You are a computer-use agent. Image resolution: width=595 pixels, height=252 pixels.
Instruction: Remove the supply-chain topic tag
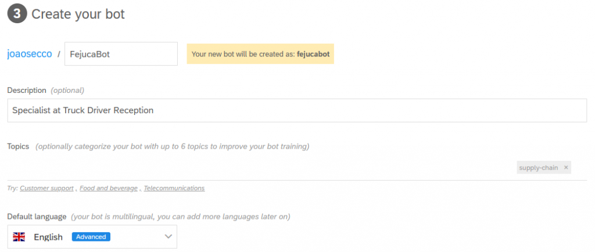click(566, 168)
